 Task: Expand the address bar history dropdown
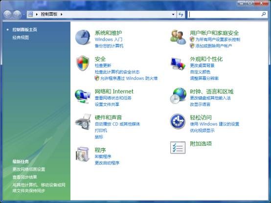173,14
